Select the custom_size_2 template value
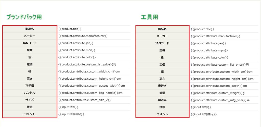The width and height of the screenshot is (261, 127). click(85, 100)
